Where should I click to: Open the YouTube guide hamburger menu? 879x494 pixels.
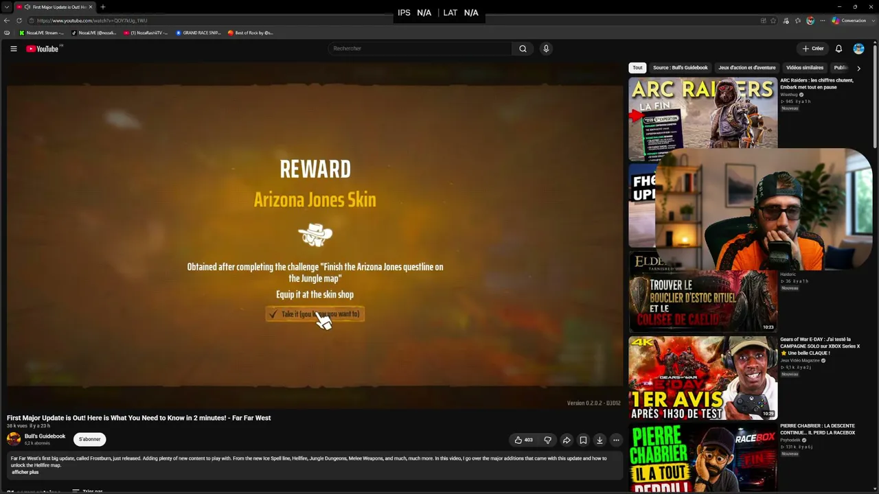click(13, 49)
